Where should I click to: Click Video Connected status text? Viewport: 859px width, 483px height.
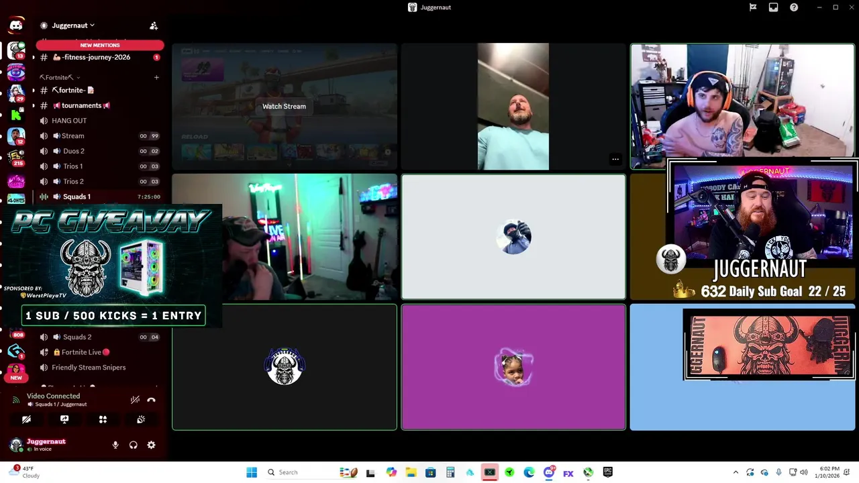[53, 396]
